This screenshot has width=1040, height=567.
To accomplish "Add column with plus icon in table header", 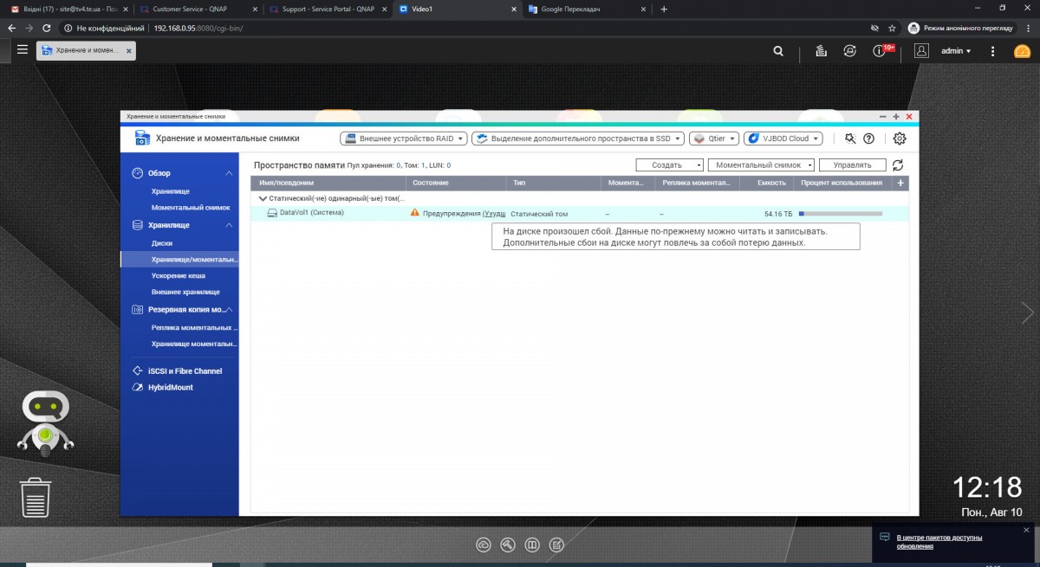I will pos(900,184).
